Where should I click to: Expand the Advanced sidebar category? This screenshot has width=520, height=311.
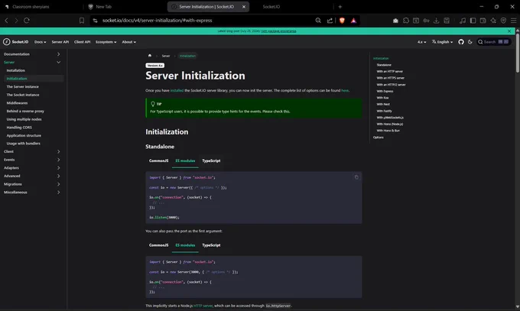[x=58, y=176]
